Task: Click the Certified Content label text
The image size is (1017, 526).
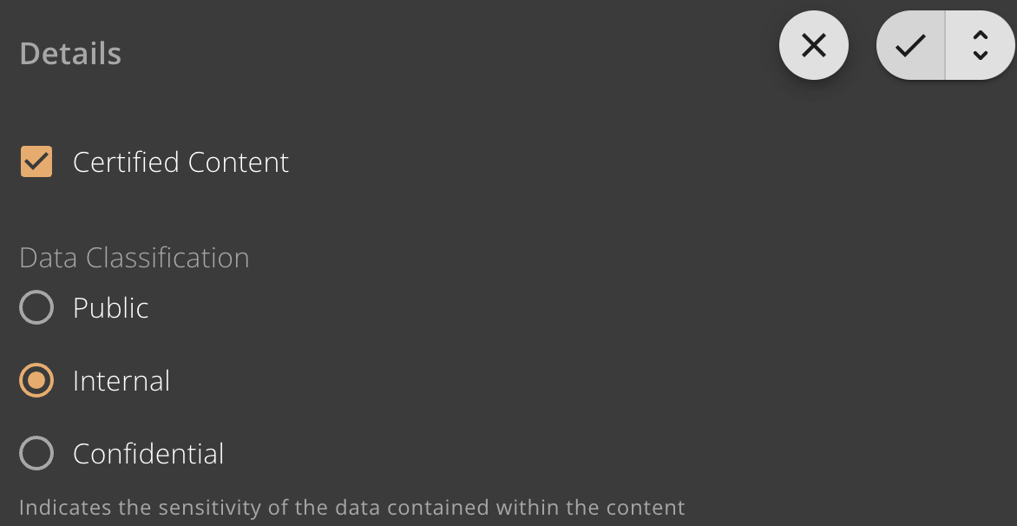Action: [180, 161]
